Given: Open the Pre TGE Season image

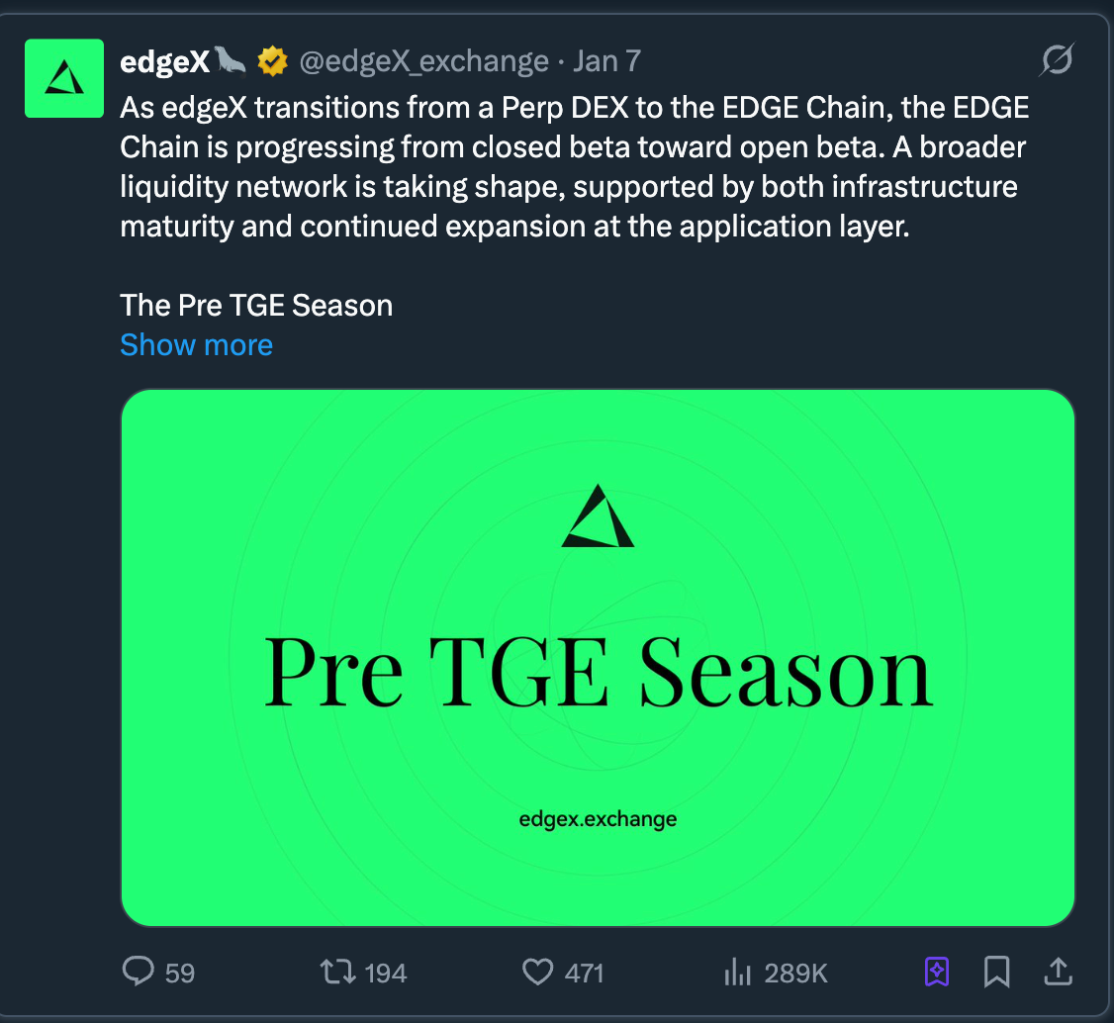Looking at the screenshot, I should pos(597,657).
